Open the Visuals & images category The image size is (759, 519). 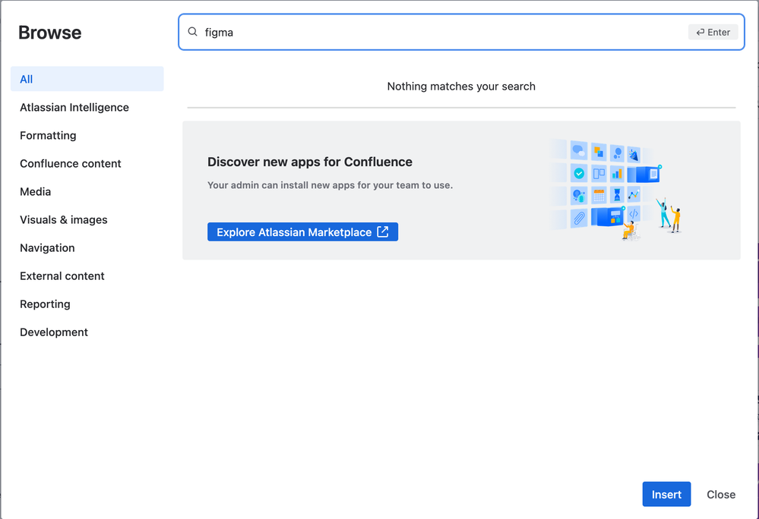[x=64, y=220]
